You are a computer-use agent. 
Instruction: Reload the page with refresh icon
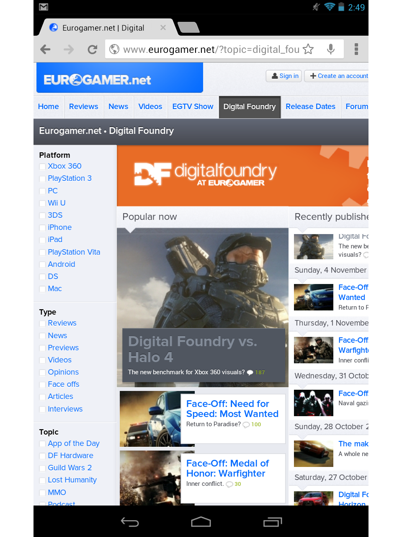[x=93, y=50]
